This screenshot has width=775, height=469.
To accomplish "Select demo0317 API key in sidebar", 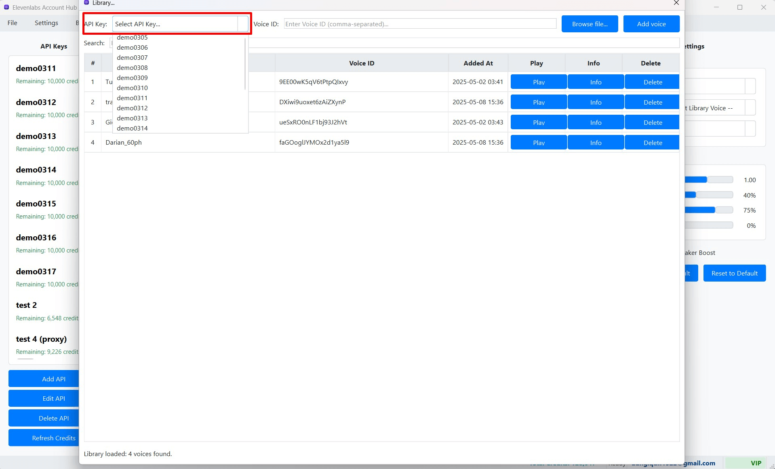I will pos(44,278).
